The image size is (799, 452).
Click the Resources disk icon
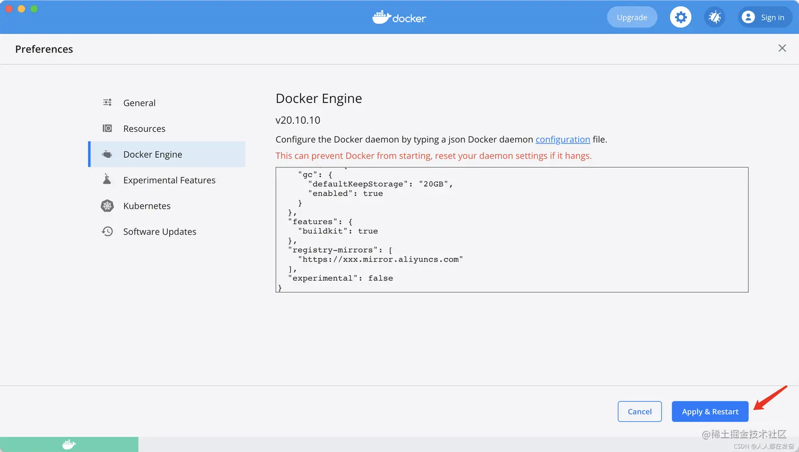tap(107, 128)
